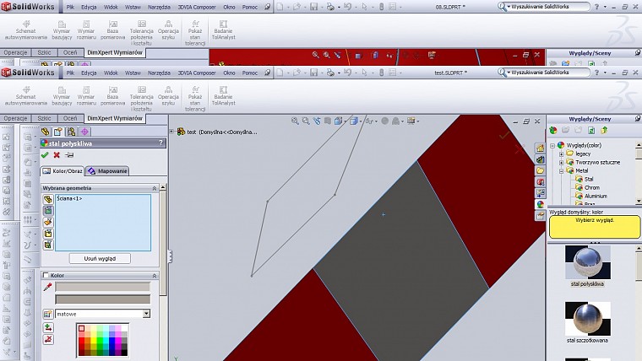The image size is (642, 361).
Task: Expand Tworzywo sztuczne folder node
Action: 562,162
